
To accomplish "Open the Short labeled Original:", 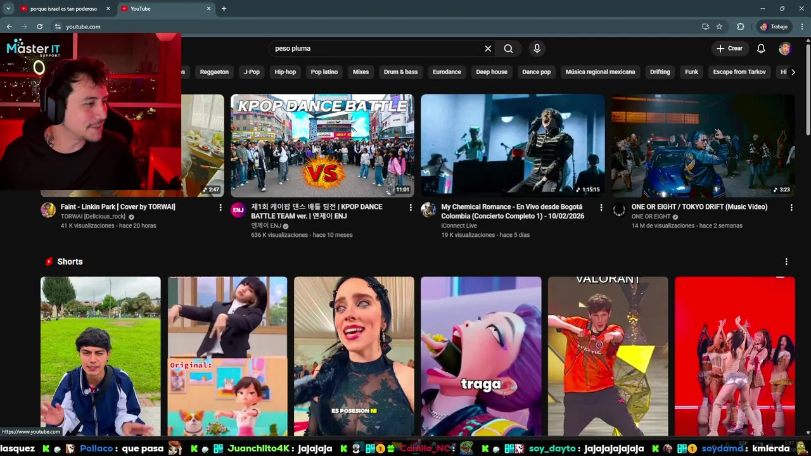I will click(x=227, y=356).
